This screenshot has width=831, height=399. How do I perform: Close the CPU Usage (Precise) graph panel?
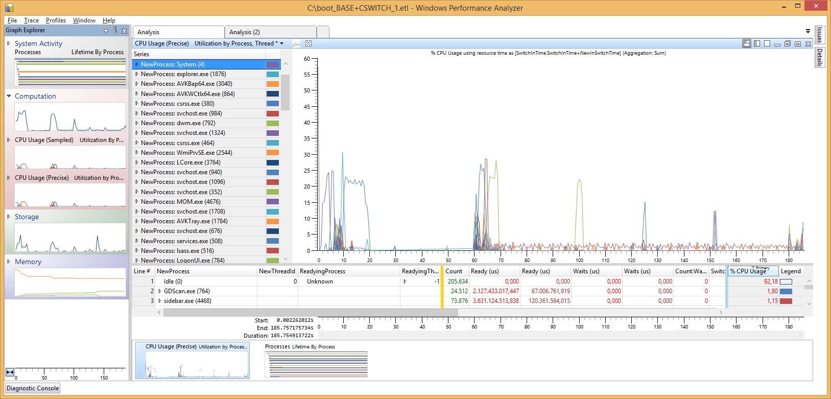tap(808, 44)
